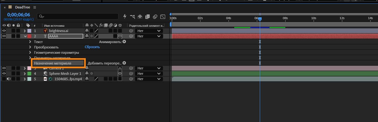Click the audio column header speaker icon

(9, 25)
